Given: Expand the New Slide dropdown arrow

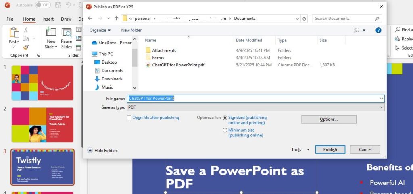Looking at the screenshot, I should coord(56,47).
